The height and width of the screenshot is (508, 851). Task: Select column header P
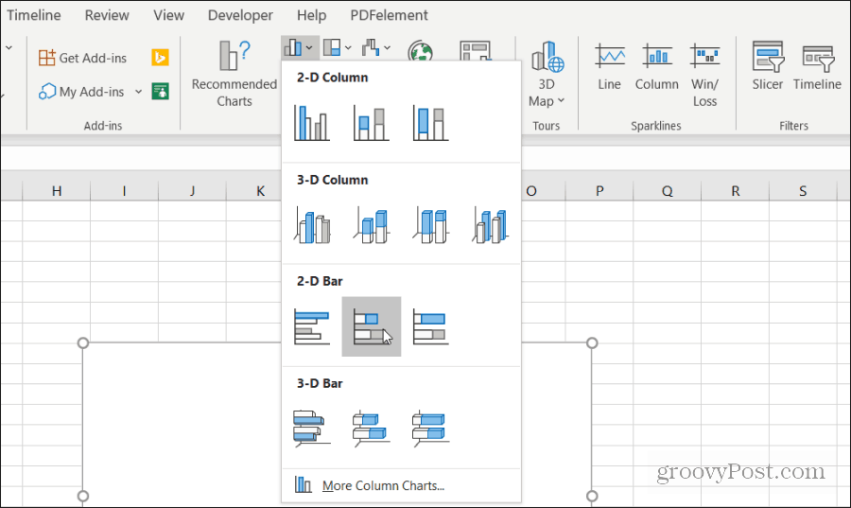[599, 191]
